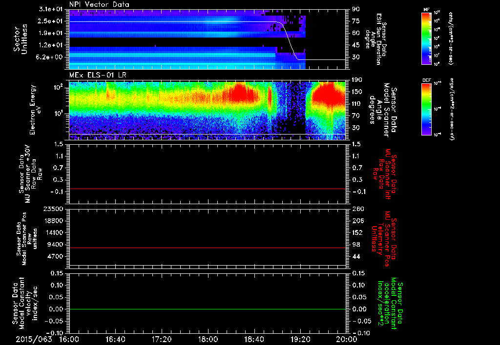Click the 206 telemetry tick value

[x=357, y=221]
